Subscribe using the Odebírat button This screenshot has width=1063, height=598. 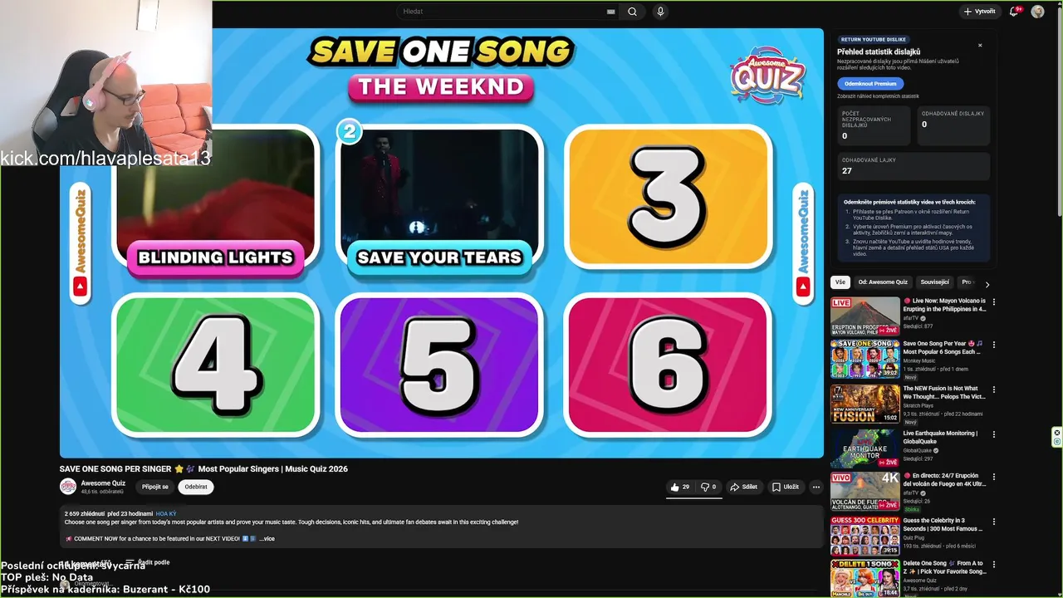coord(196,487)
